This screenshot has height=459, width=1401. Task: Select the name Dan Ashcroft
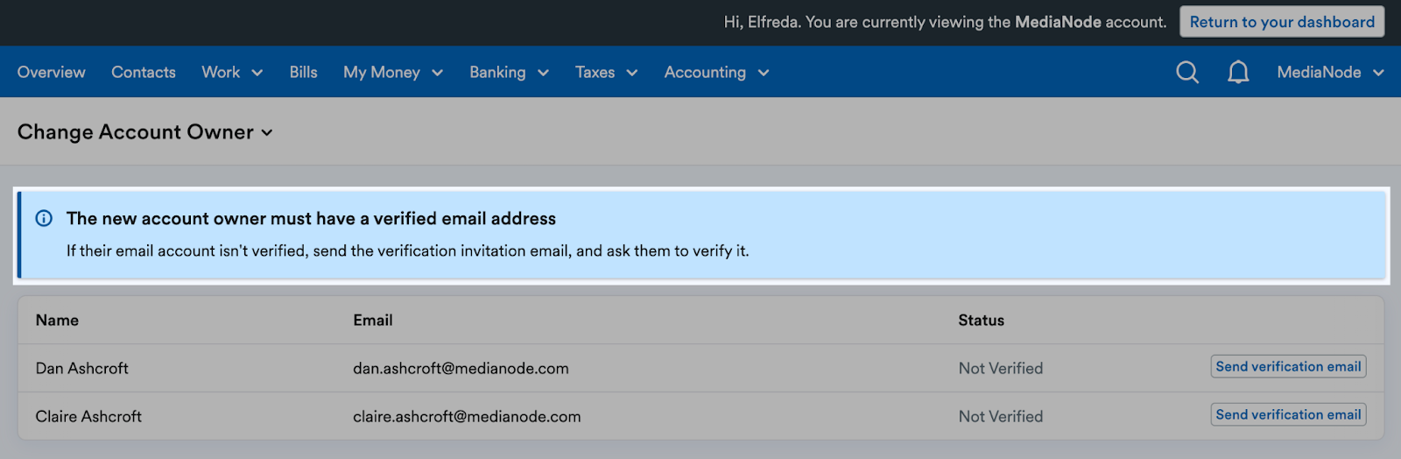[82, 369]
